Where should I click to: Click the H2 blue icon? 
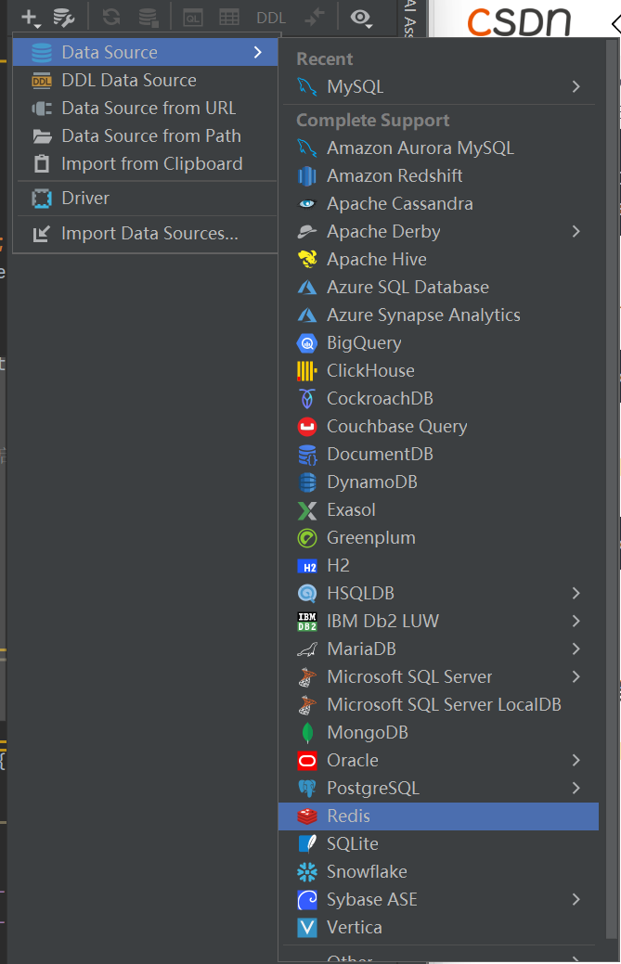click(x=307, y=566)
